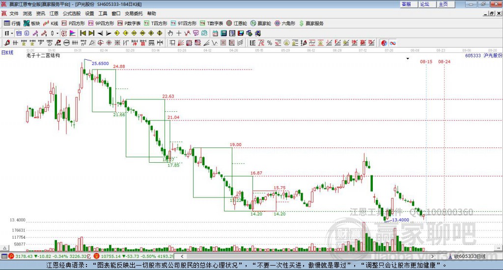Open the 六角形 hexagon tool
503x270 pixels.
coord(285,24)
